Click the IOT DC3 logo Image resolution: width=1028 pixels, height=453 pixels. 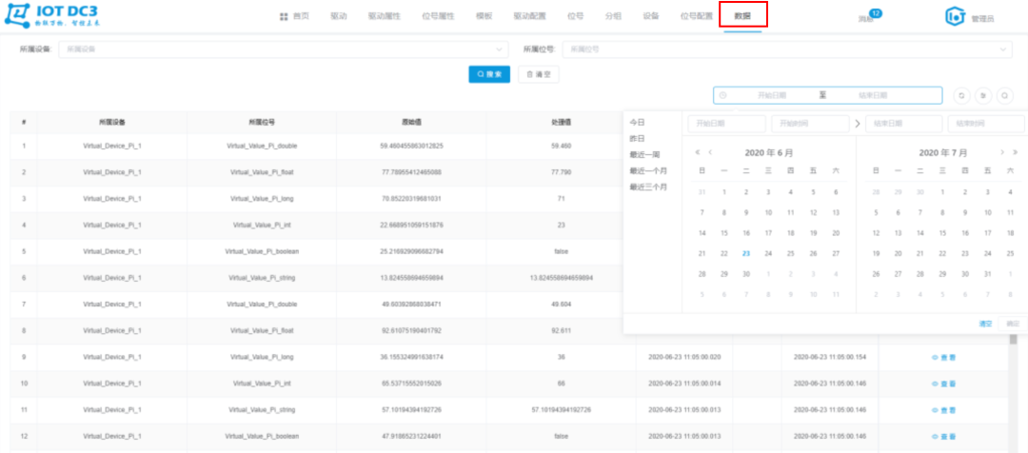[52, 16]
